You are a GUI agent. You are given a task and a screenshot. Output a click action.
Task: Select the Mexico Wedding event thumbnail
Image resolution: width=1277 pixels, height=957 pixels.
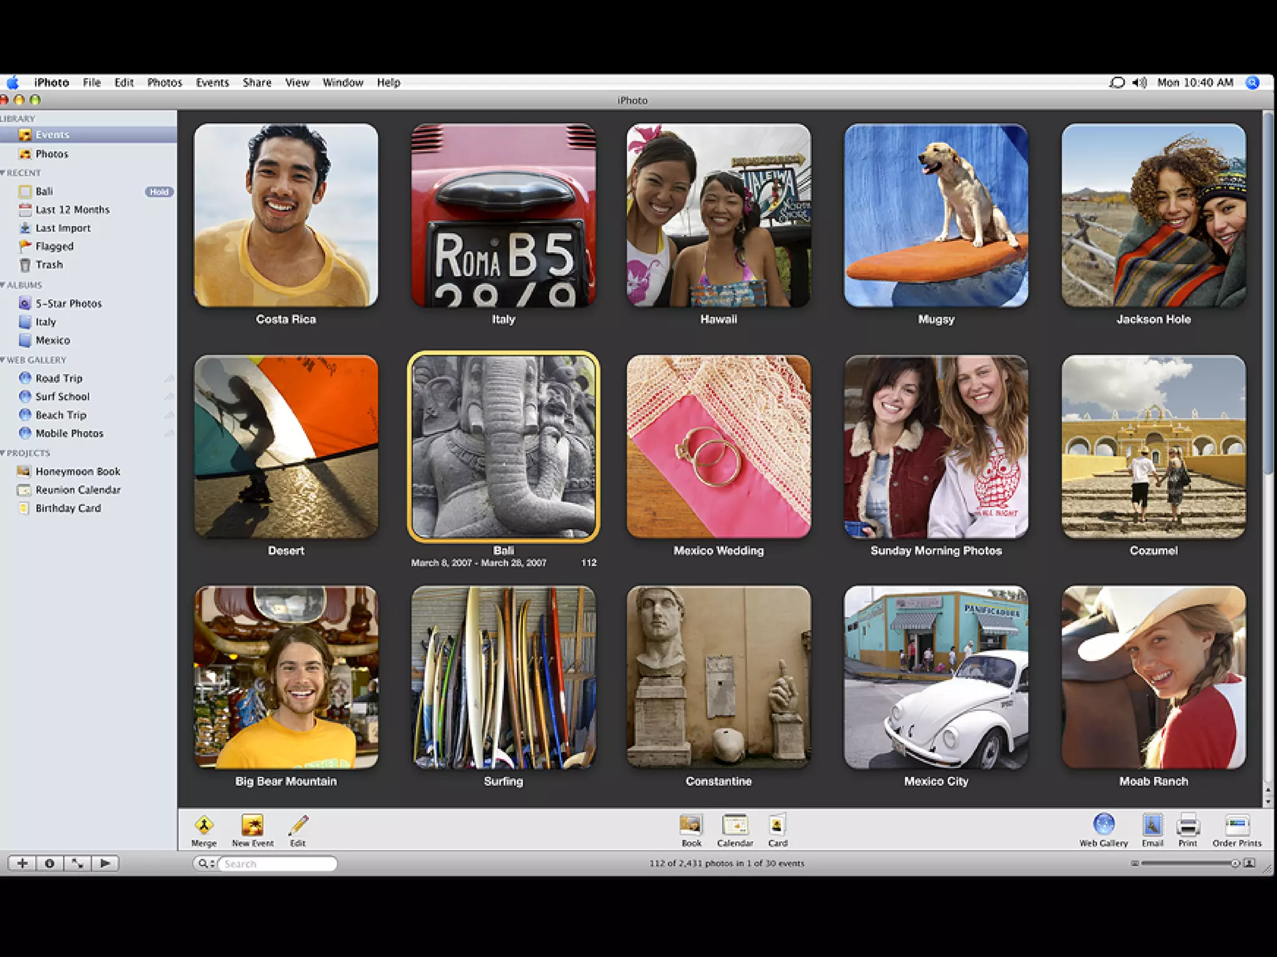[718, 447]
